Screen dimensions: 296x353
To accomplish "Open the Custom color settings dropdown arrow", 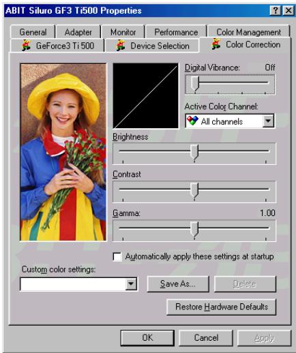I will (x=131, y=283).
